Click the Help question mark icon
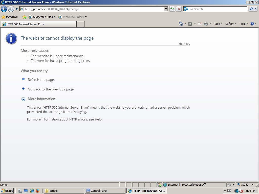Image resolution: width=259 pixels, height=194 pixels. coord(252,24)
